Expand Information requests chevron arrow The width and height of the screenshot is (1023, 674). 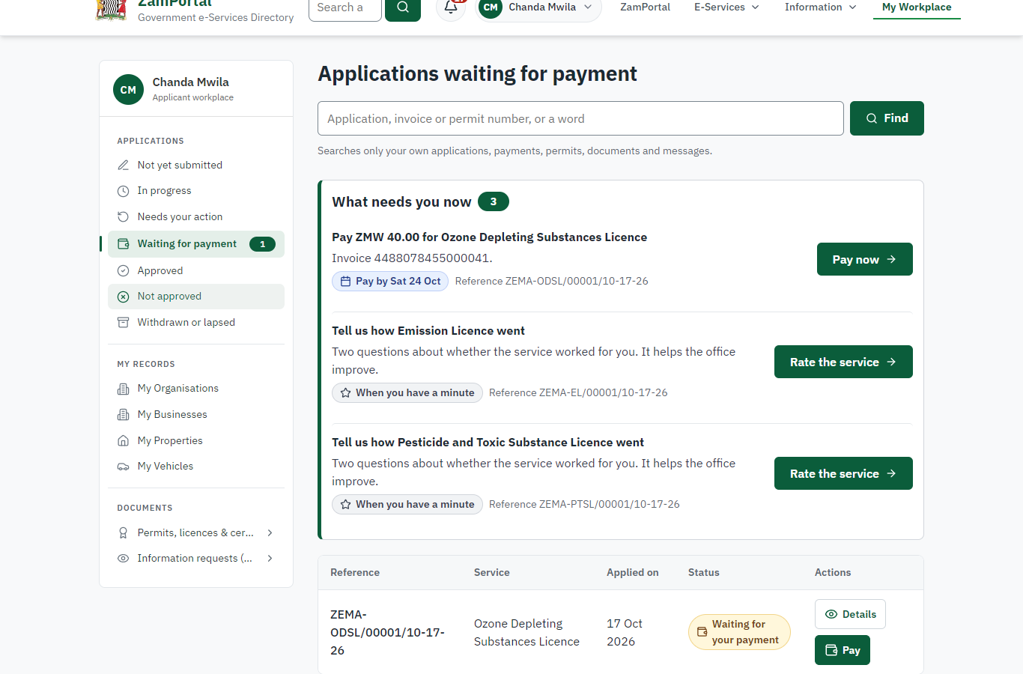[270, 559]
